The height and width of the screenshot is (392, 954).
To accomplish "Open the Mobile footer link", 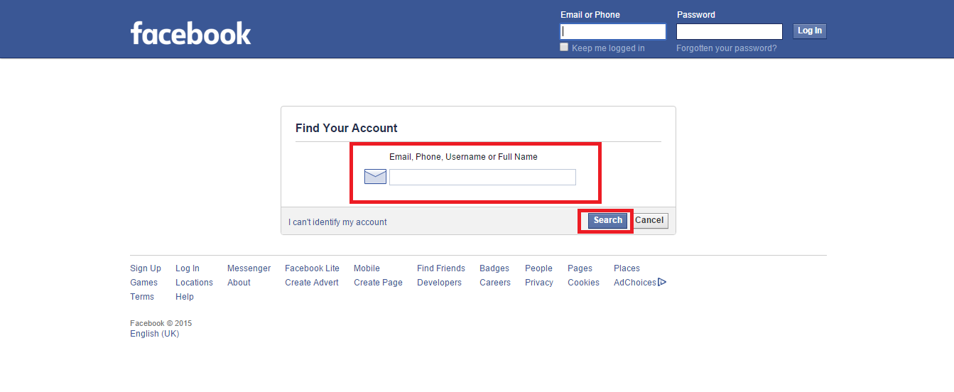I will (367, 268).
